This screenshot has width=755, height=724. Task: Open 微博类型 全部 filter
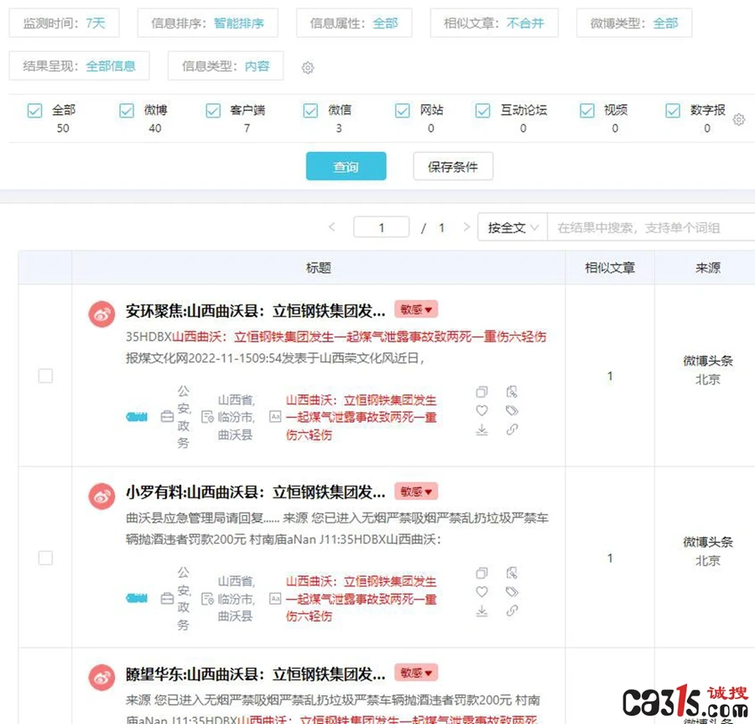click(x=634, y=23)
